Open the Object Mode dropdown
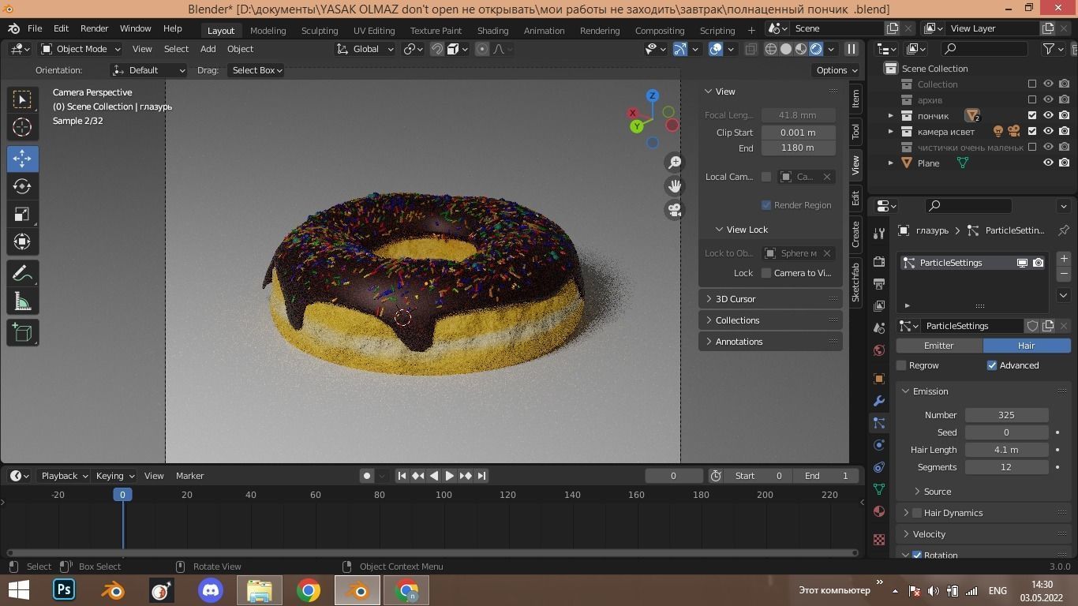This screenshot has height=606, width=1078. coord(80,49)
